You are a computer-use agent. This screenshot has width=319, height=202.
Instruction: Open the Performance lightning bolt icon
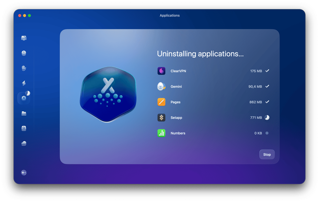[x=24, y=83]
